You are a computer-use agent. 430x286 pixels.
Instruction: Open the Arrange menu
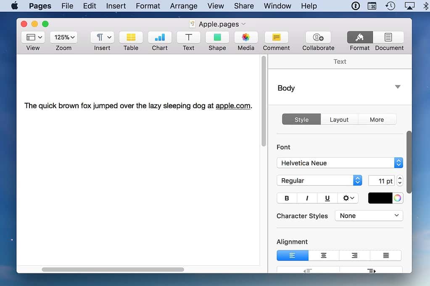point(183,6)
